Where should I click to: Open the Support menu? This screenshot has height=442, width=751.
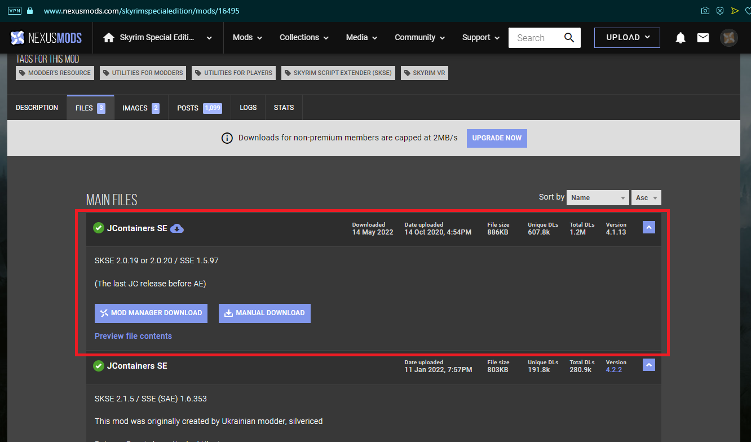pos(481,38)
